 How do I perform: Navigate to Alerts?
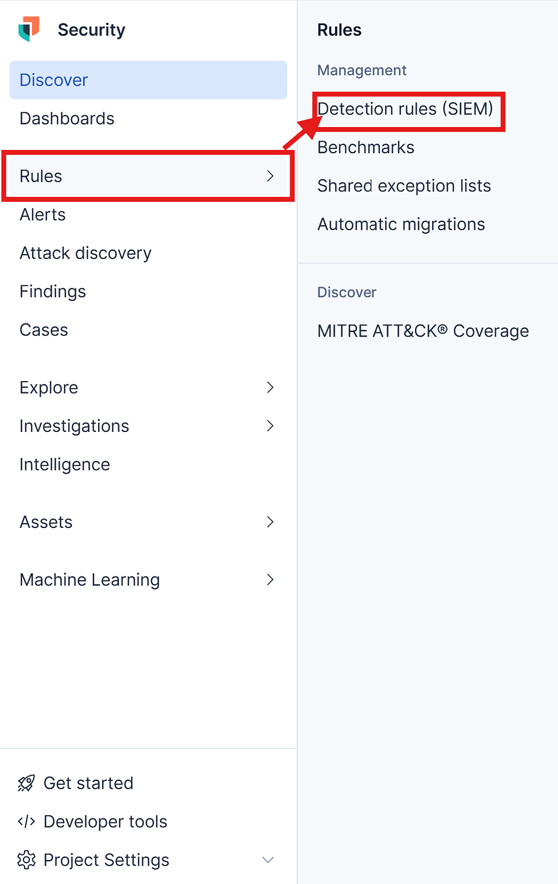click(43, 215)
